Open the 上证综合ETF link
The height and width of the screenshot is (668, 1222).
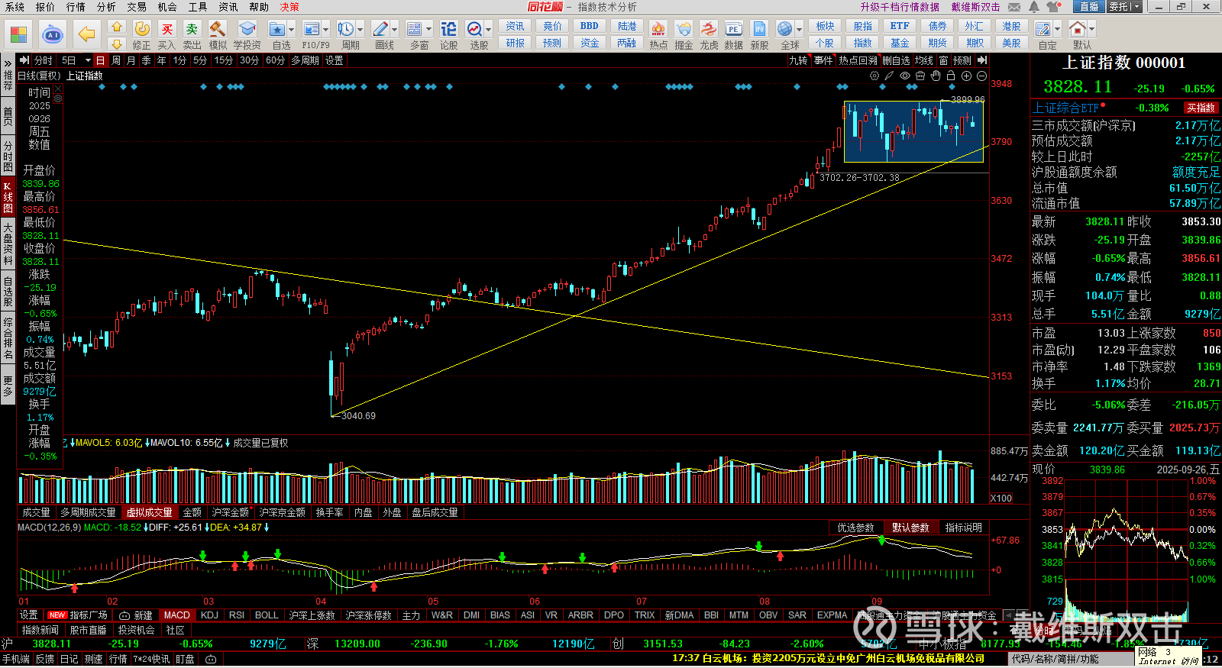point(1065,108)
